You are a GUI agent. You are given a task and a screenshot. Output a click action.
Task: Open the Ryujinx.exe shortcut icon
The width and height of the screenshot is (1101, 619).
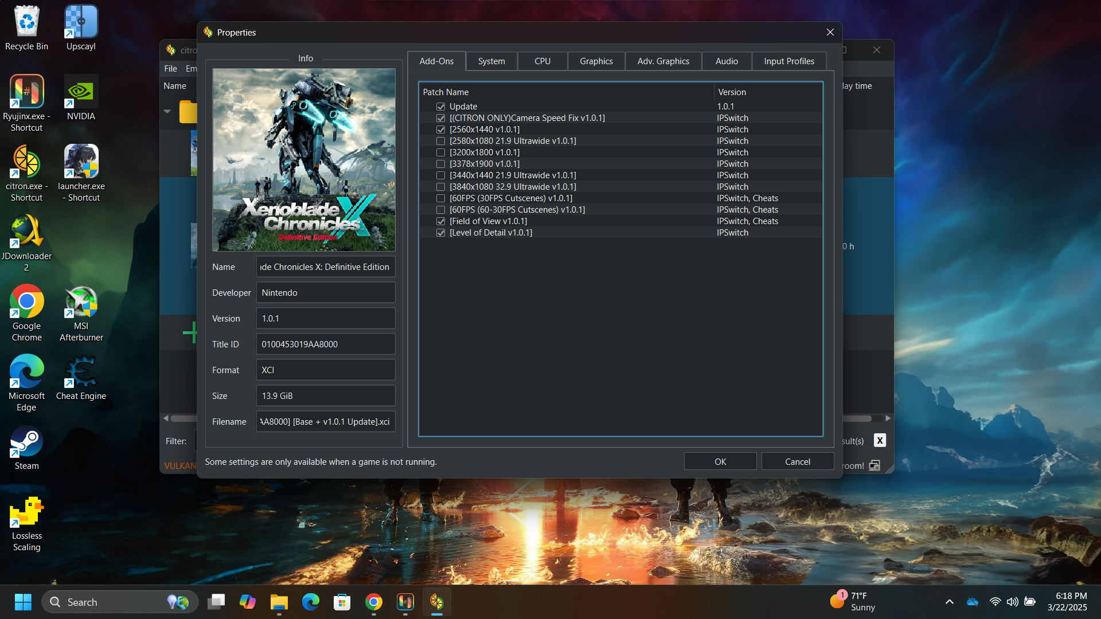click(x=26, y=103)
